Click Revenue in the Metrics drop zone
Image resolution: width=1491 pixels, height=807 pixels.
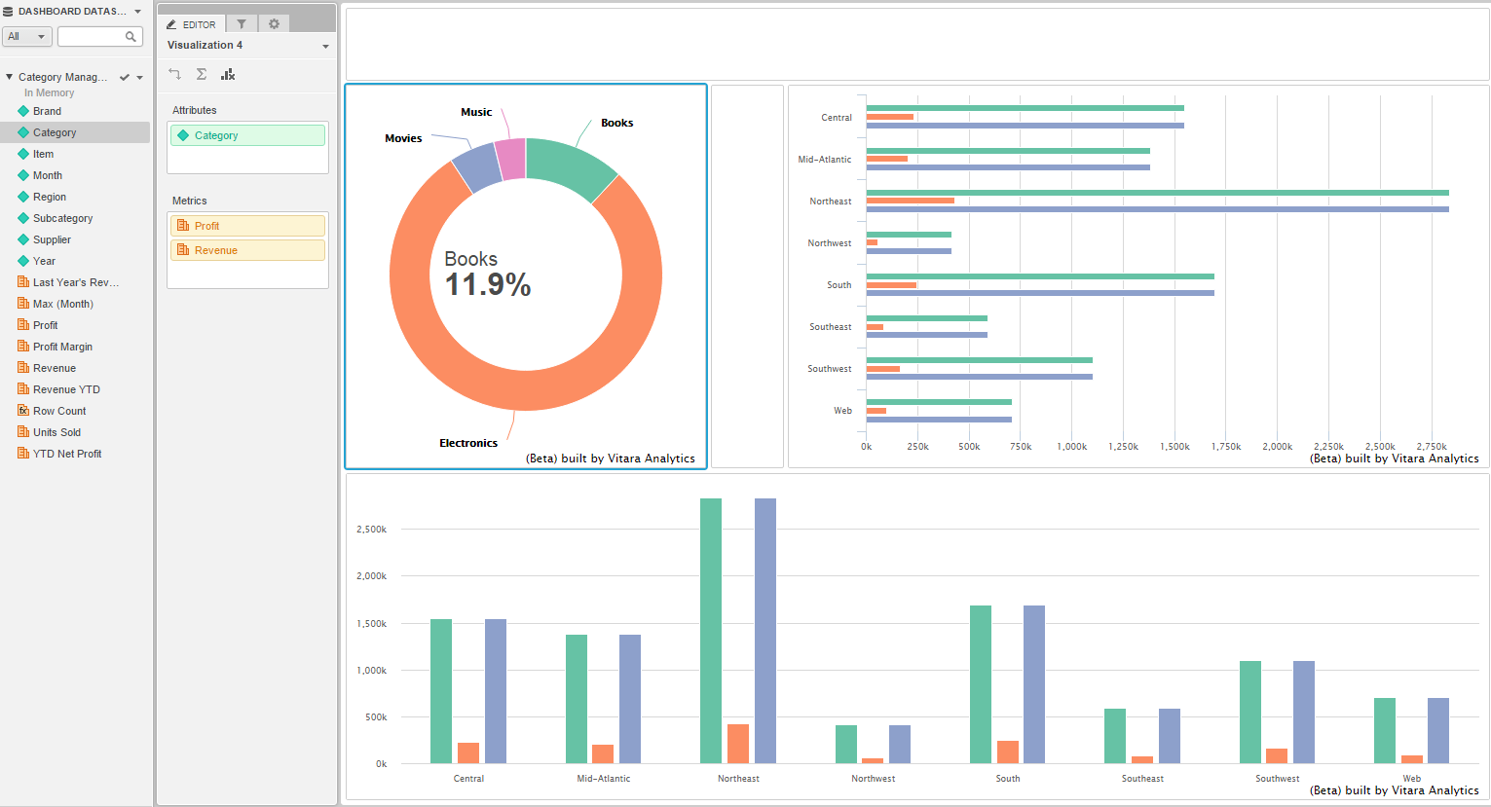tap(247, 250)
